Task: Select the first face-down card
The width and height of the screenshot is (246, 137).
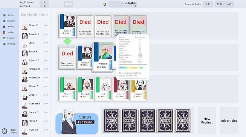Action: point(112,121)
